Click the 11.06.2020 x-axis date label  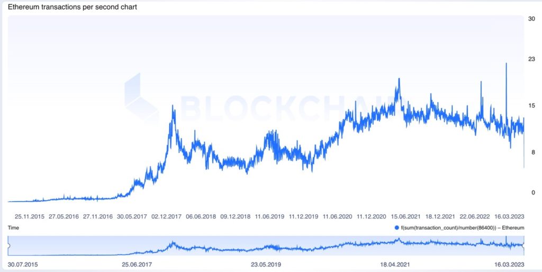pyautogui.click(x=337, y=217)
